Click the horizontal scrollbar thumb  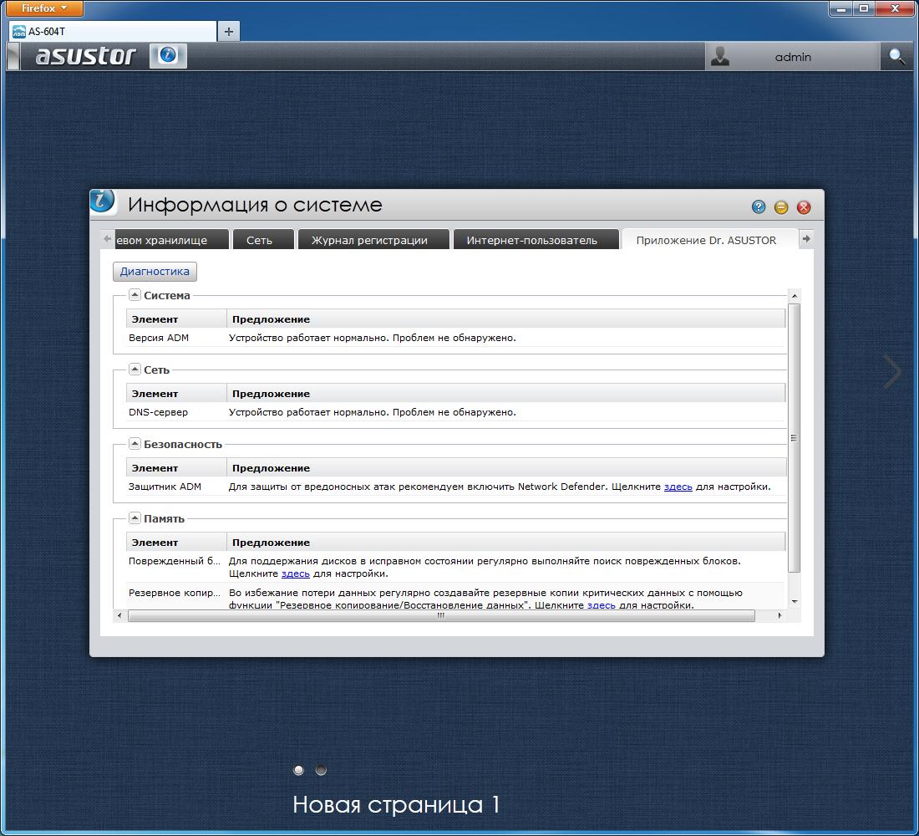(441, 615)
